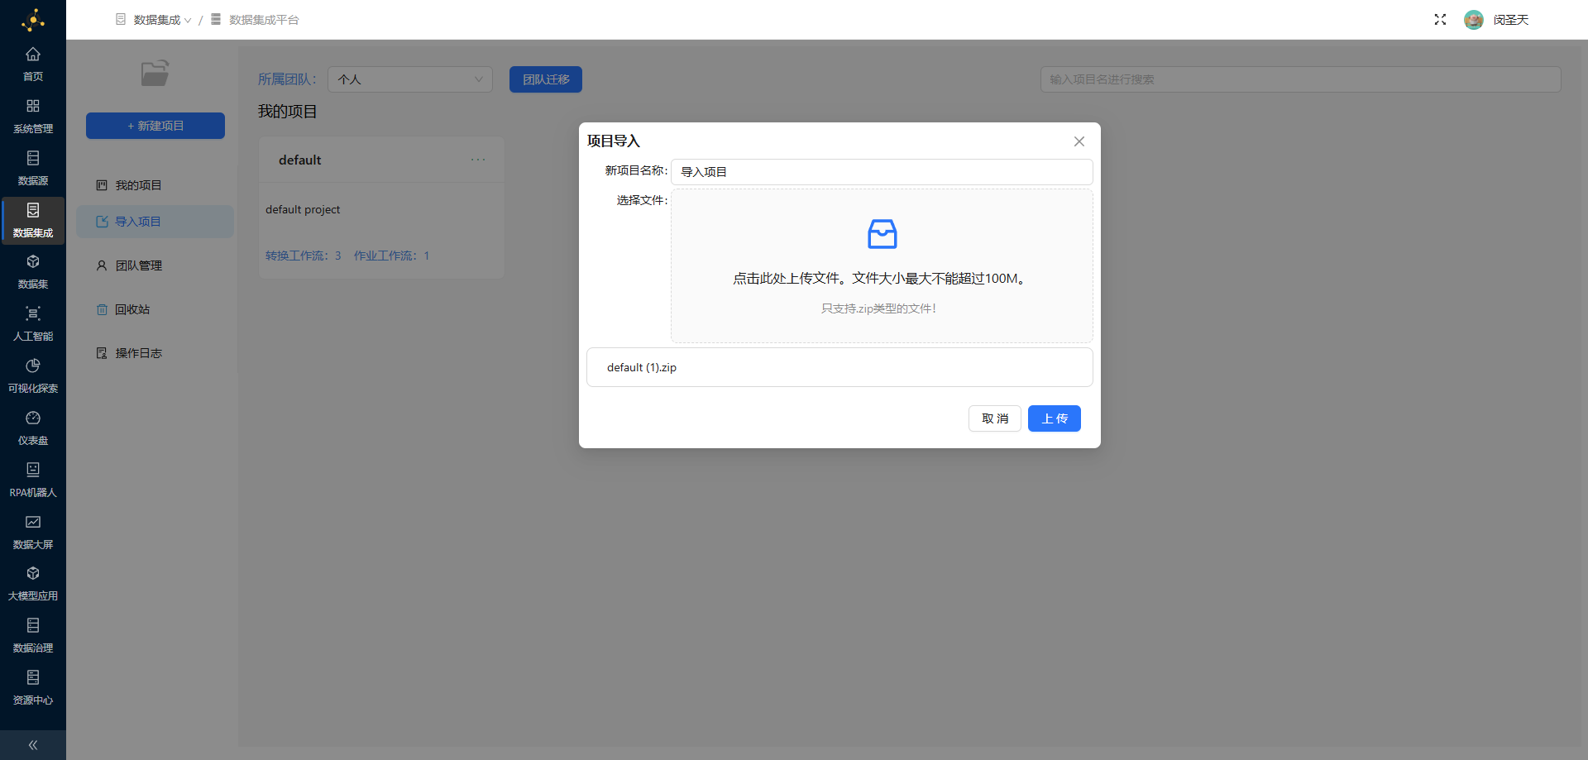Screen dimensions: 1588x760
Task: Close the 项目导入 dialog
Action: (1079, 141)
